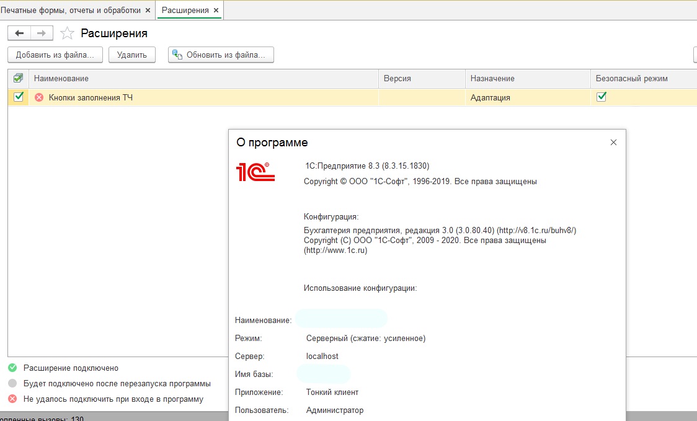Click the Администратор user value

coord(335,410)
